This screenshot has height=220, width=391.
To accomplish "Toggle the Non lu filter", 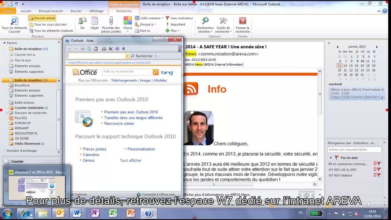I will point(142,31).
